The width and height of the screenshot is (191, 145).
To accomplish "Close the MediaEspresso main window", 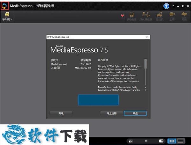I will pos(188,6).
